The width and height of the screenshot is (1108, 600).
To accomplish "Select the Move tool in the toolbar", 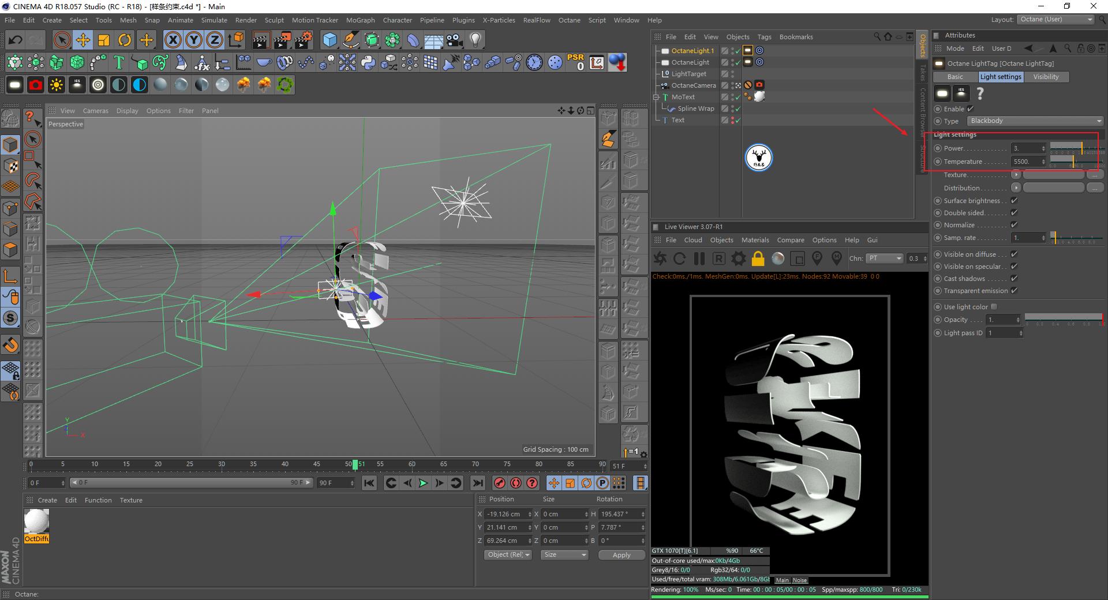I will tap(83, 40).
